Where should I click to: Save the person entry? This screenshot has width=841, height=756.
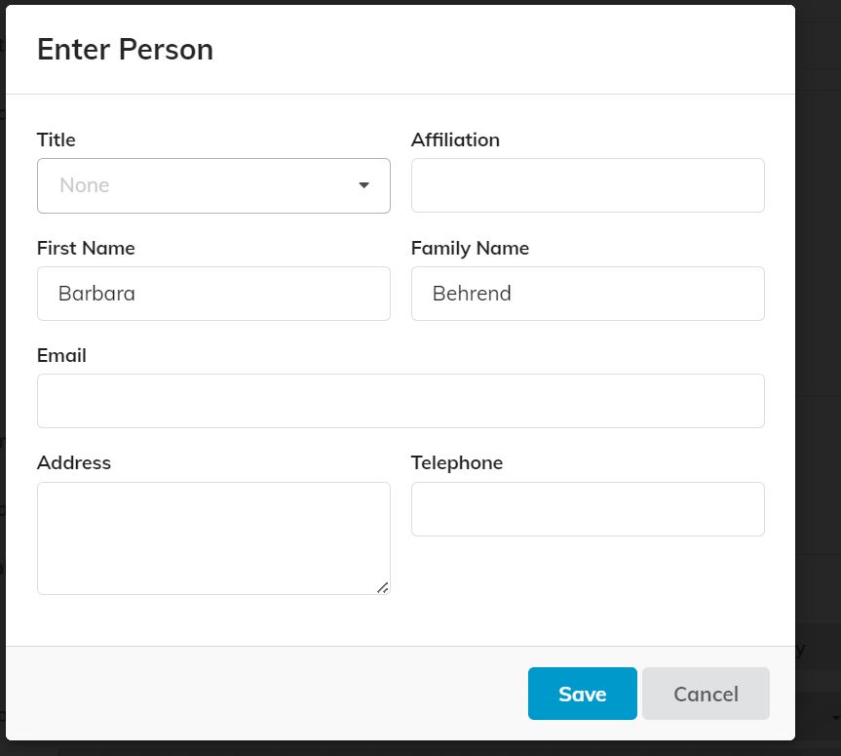coord(582,694)
